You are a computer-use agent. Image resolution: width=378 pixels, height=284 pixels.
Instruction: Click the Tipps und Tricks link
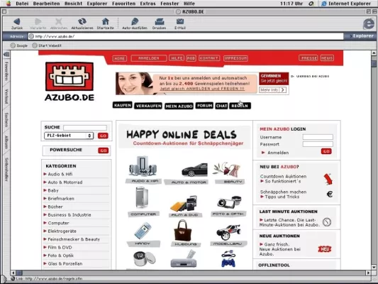[282, 197]
